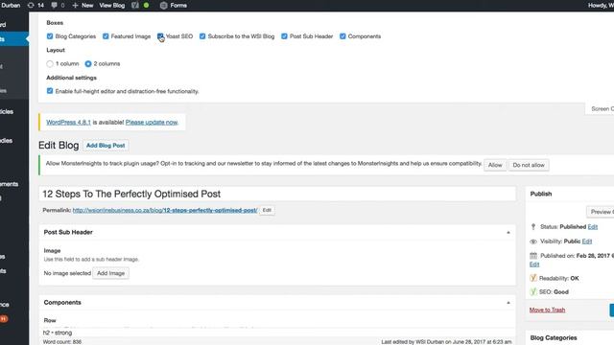Image resolution: width=614 pixels, height=345 pixels.
Task: Edit the Published on date
Action: click(x=534, y=264)
